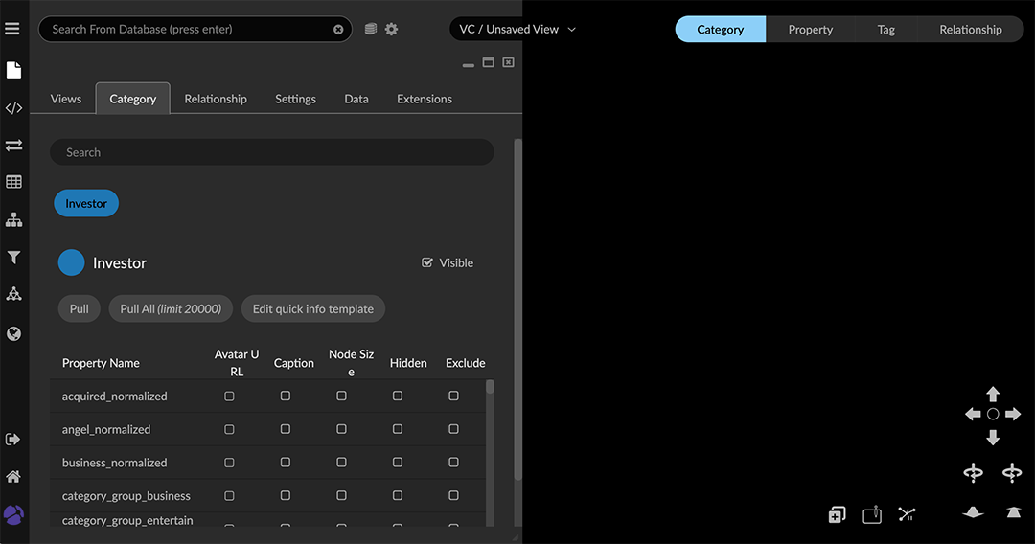This screenshot has height=544, width=1035.
Task: Expand the hamburger menu at top-left
Action: pyautogui.click(x=12, y=29)
